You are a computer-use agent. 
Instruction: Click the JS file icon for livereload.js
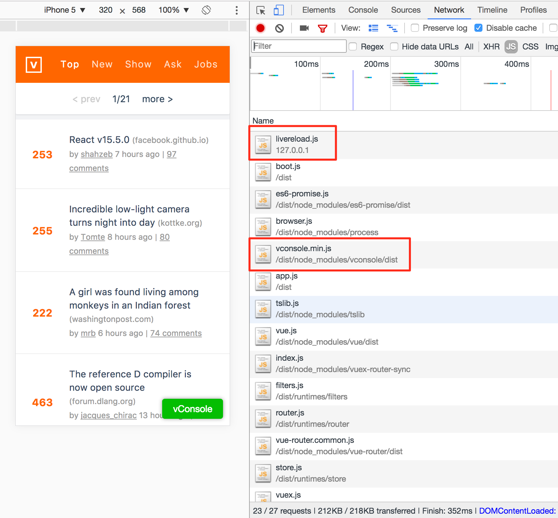point(263,145)
